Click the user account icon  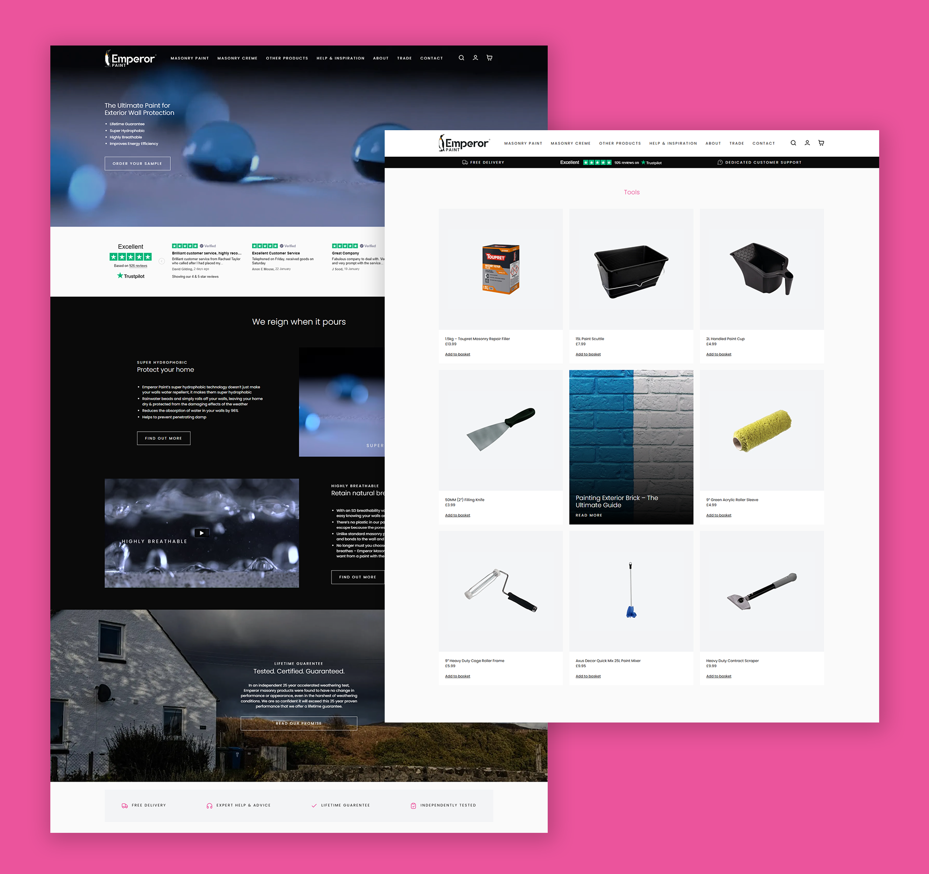coord(807,143)
